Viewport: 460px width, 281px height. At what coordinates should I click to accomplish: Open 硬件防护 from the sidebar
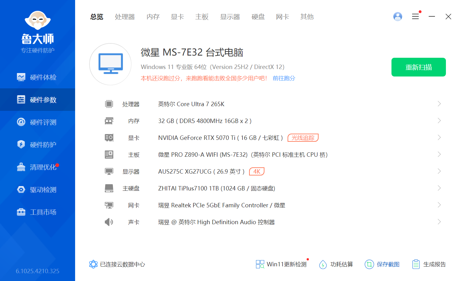[x=37, y=145]
